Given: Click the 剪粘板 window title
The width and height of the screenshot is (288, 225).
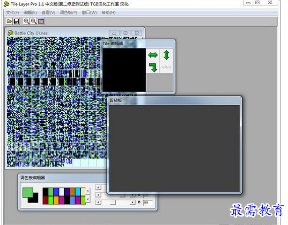Looking at the screenshot, I should (116, 100).
